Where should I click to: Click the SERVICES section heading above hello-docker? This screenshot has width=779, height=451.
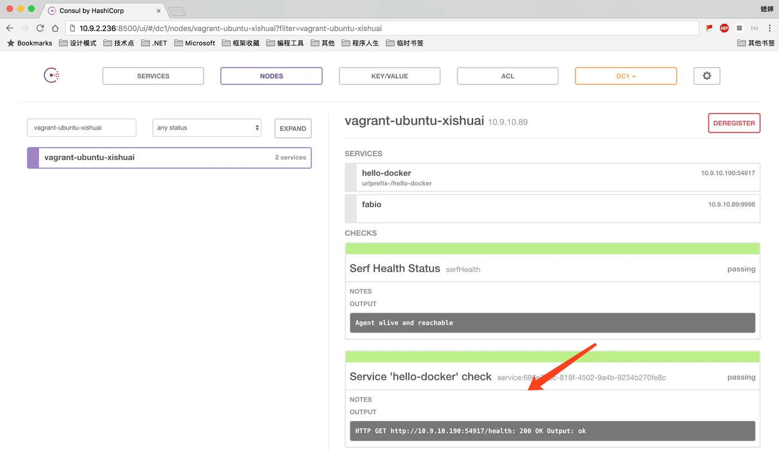[x=363, y=153]
